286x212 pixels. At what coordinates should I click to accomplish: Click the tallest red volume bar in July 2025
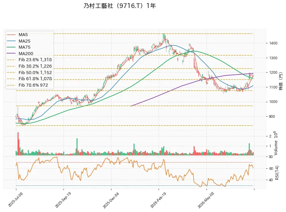[18, 144]
